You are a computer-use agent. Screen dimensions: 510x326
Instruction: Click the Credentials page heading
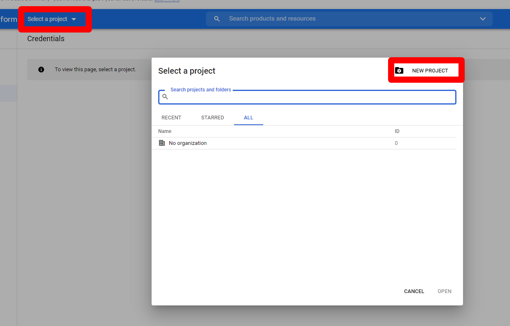pos(46,39)
